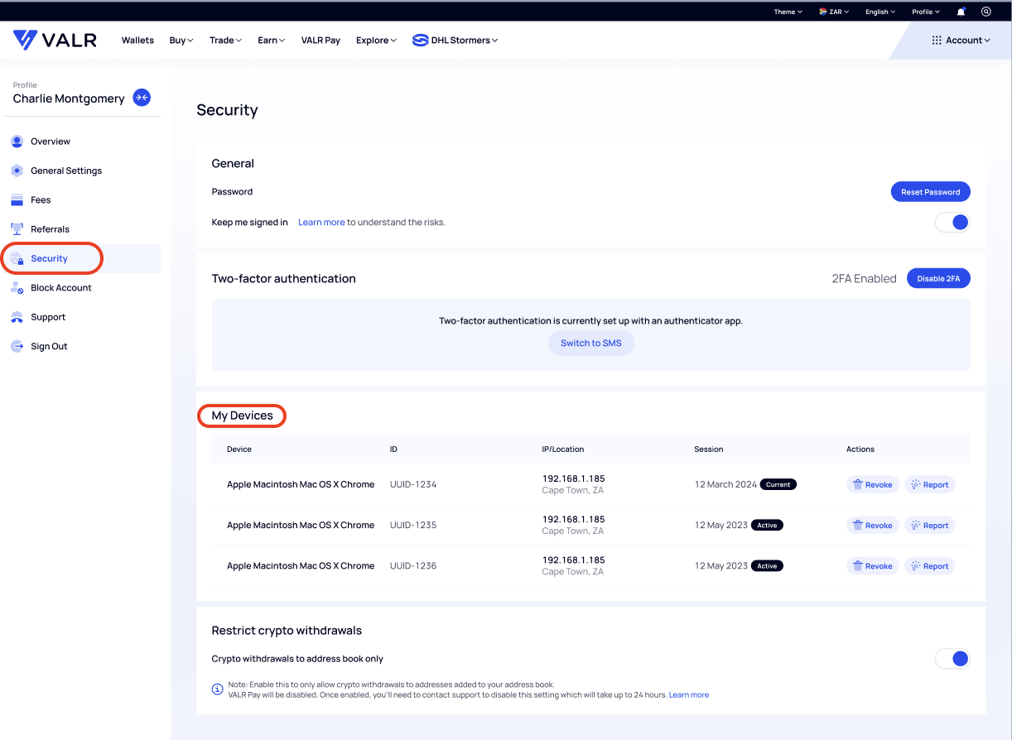The image size is (1012, 740).
Task: Open the English language dropdown
Action: coord(880,12)
